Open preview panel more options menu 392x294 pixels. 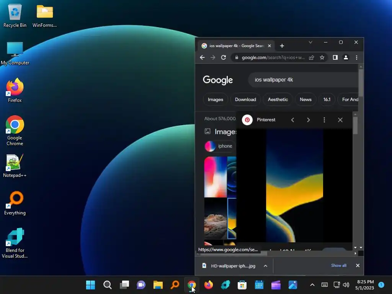click(324, 120)
